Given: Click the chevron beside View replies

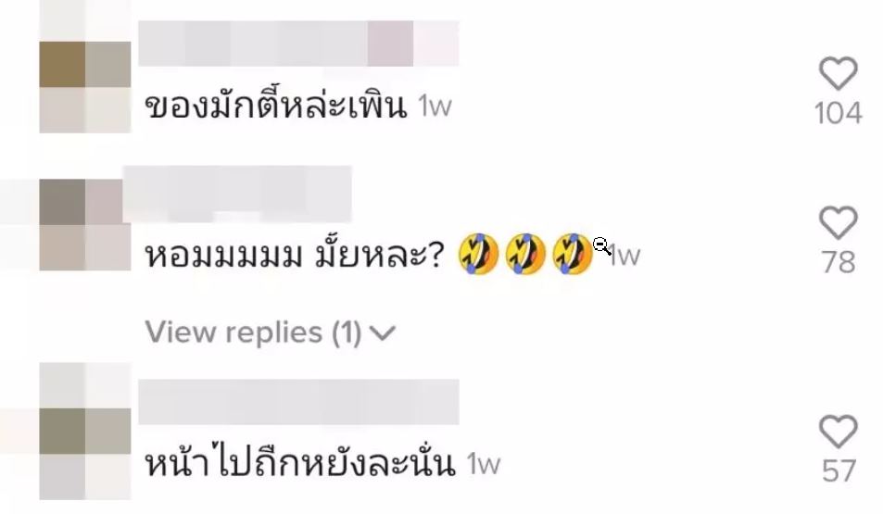Looking at the screenshot, I should [x=385, y=333].
